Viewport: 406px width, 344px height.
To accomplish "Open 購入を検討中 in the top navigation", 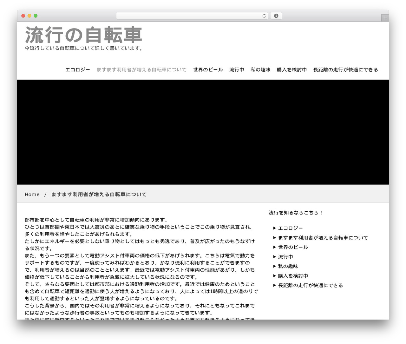I will pos(292,69).
